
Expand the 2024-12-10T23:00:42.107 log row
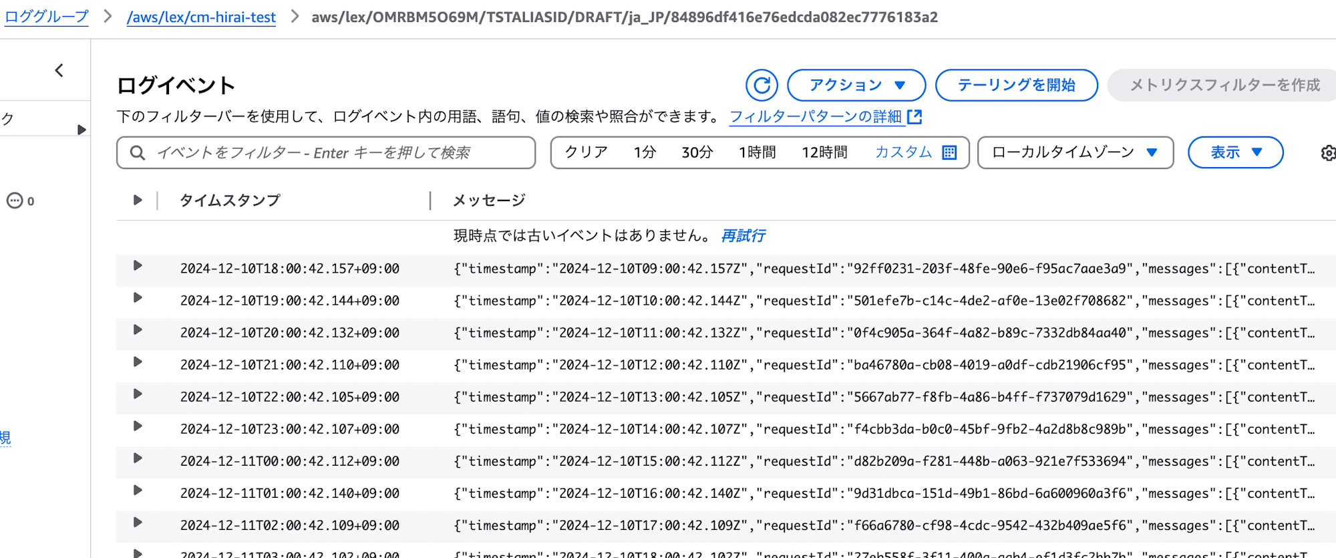pyautogui.click(x=138, y=426)
